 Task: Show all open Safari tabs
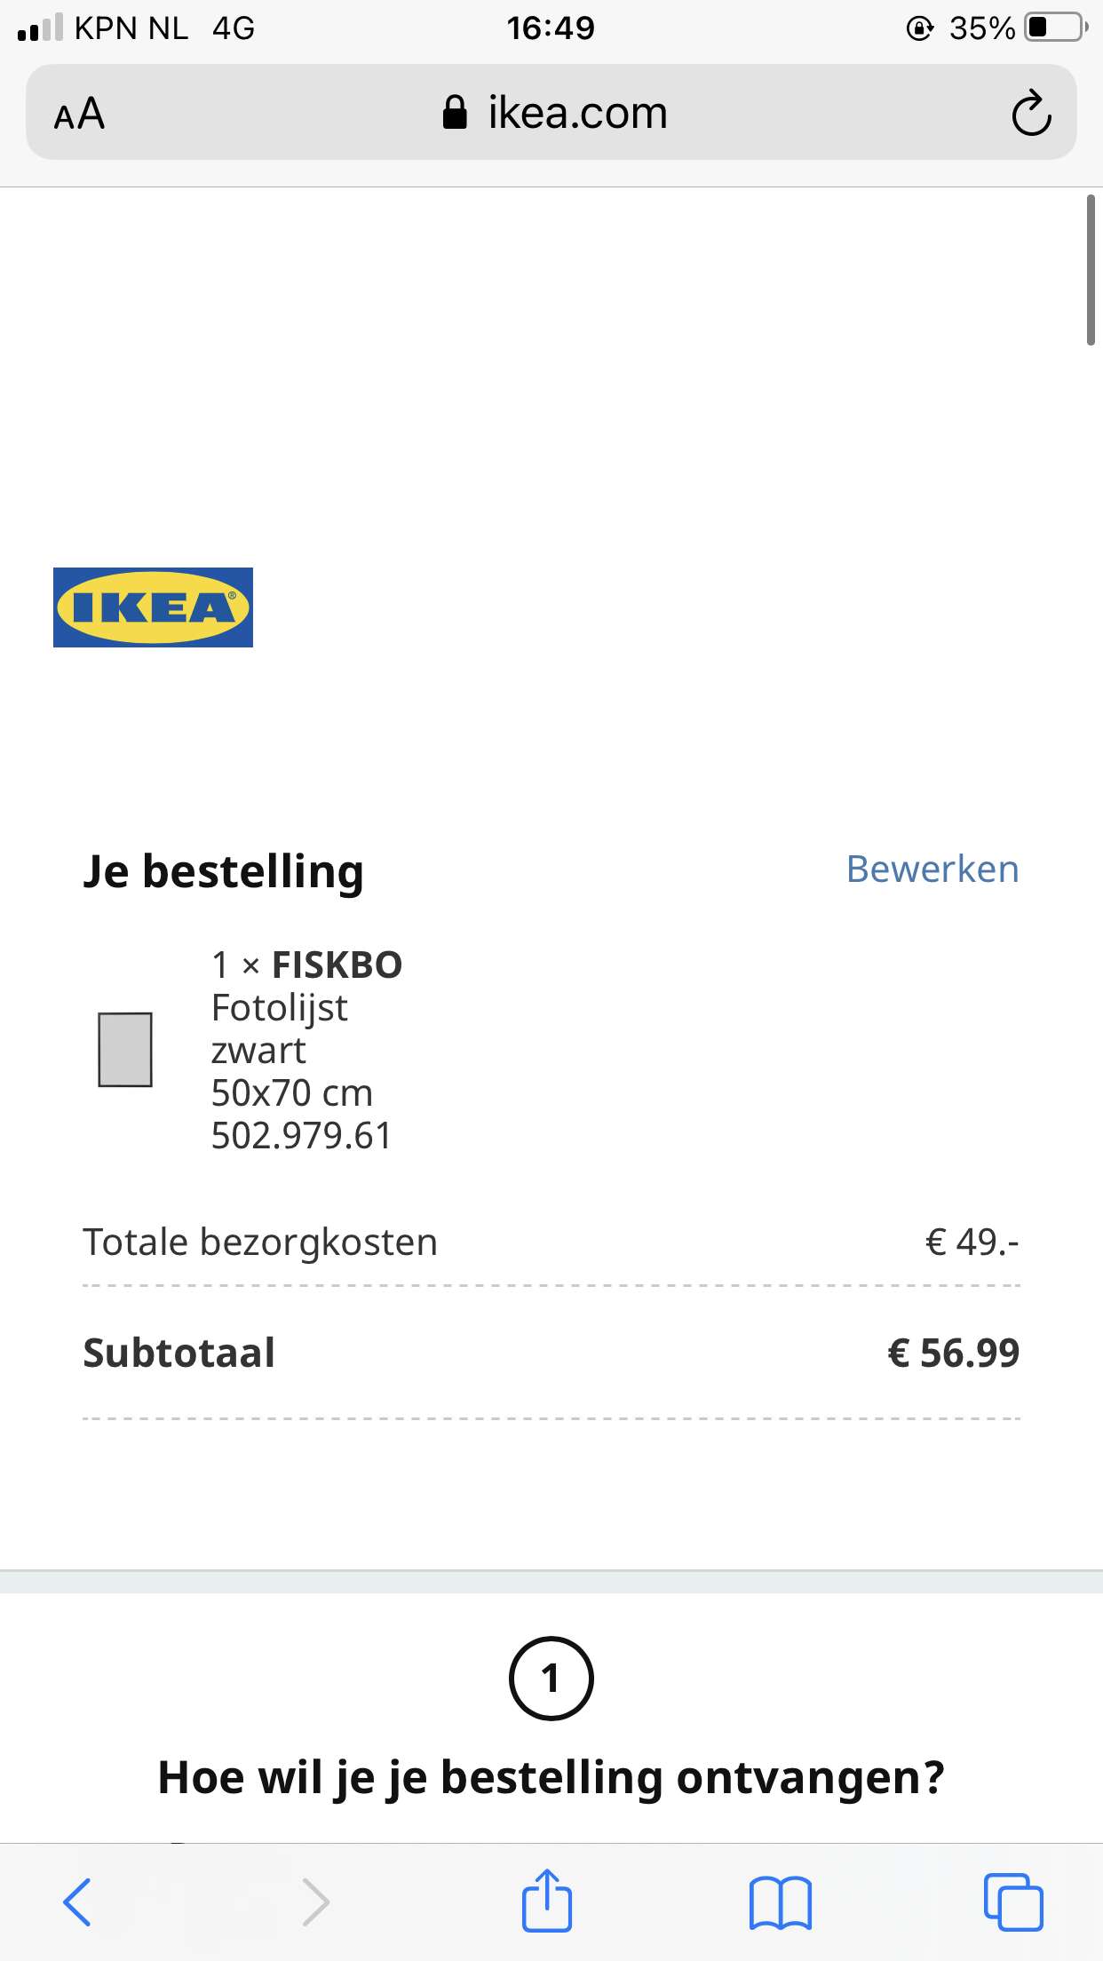click(1012, 1901)
